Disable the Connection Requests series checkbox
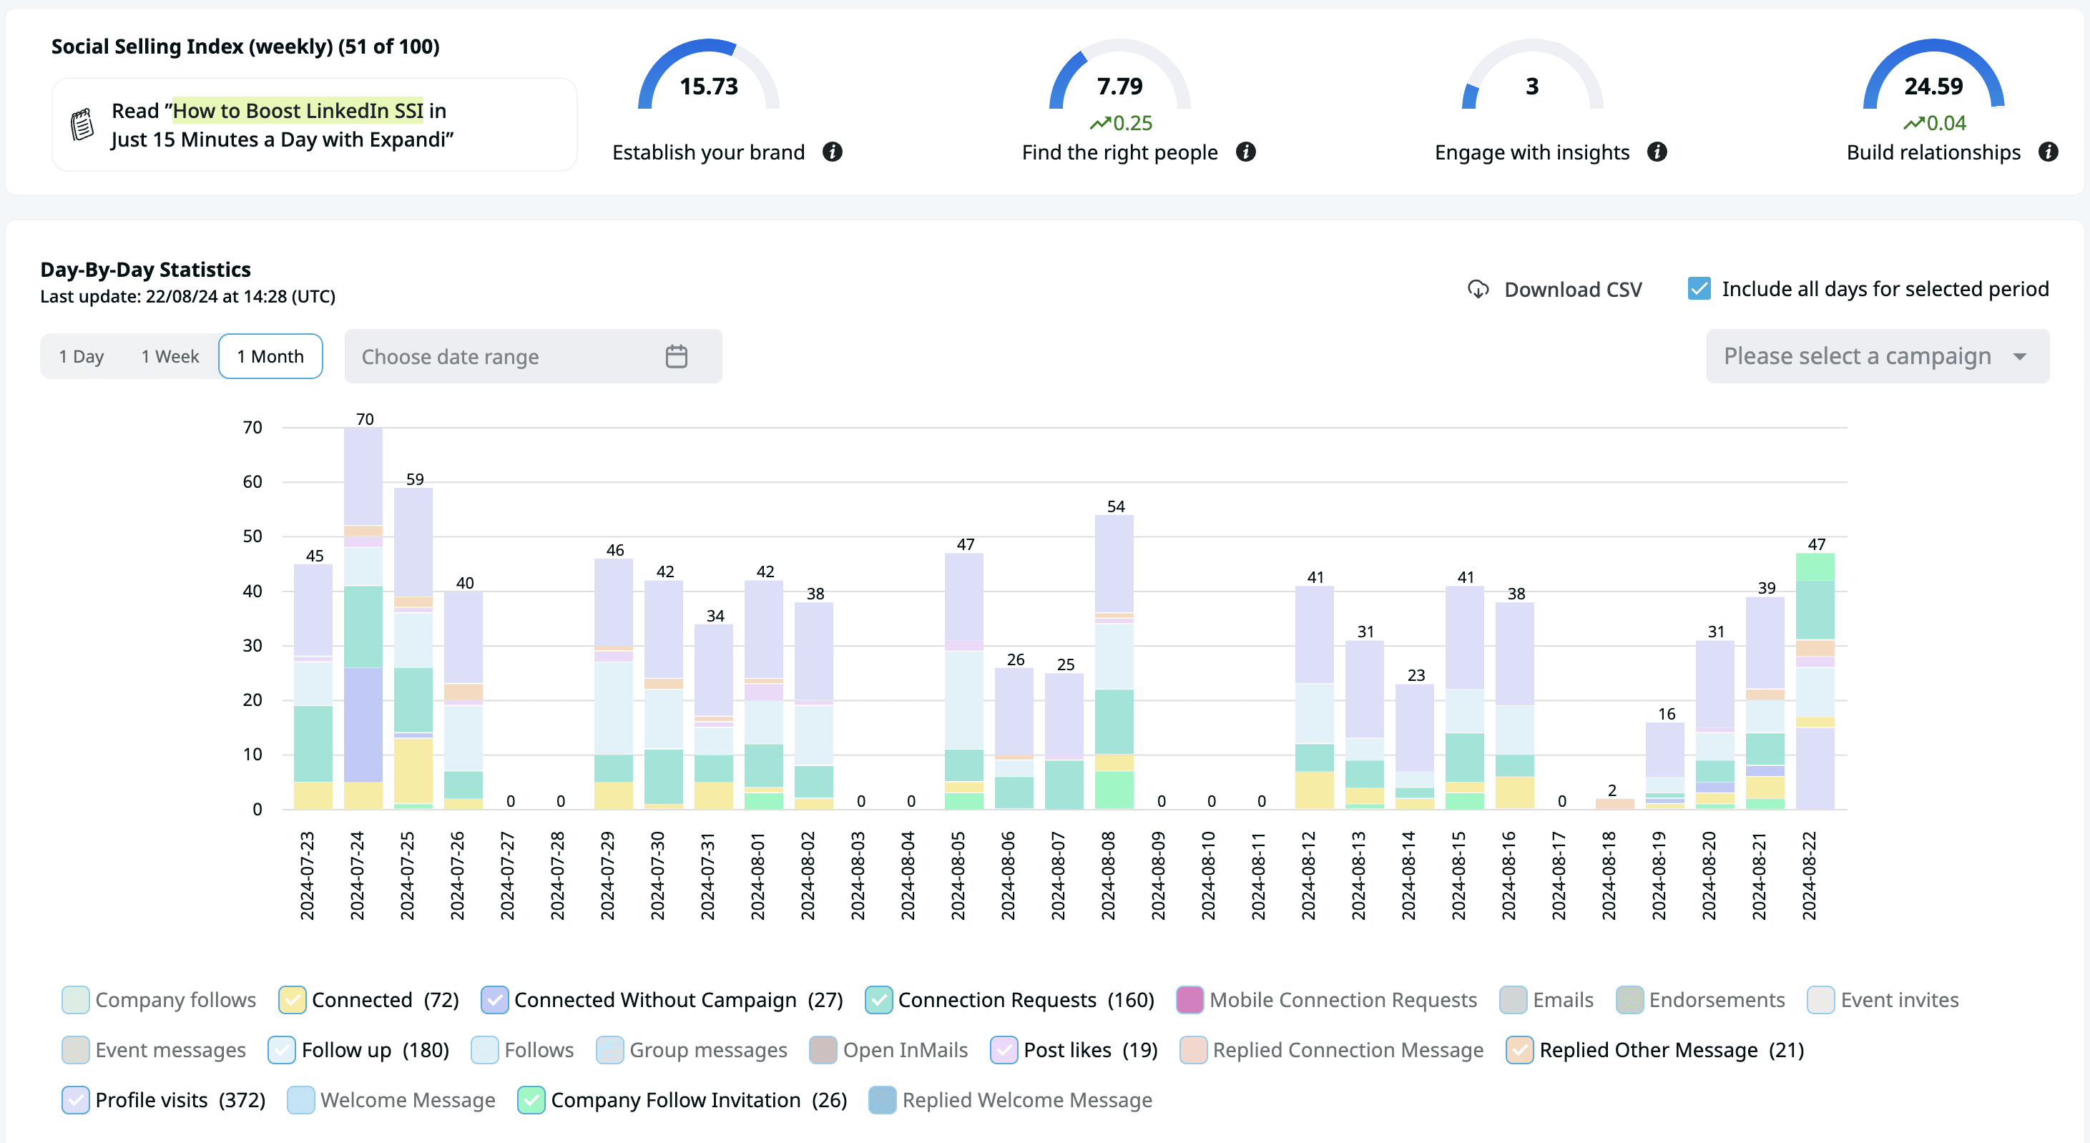The width and height of the screenshot is (2090, 1143). [878, 1000]
